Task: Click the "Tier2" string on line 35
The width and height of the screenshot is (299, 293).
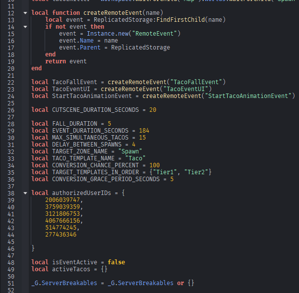Action: 196,172
